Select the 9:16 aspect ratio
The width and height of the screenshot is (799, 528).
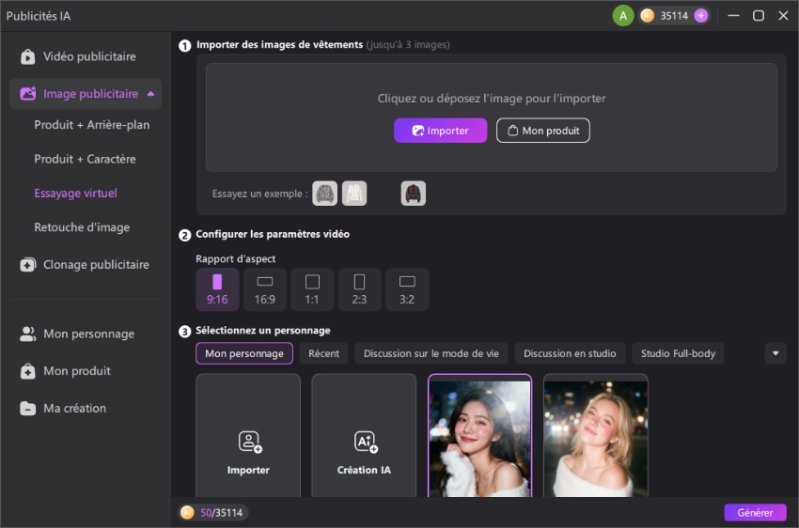pos(217,289)
